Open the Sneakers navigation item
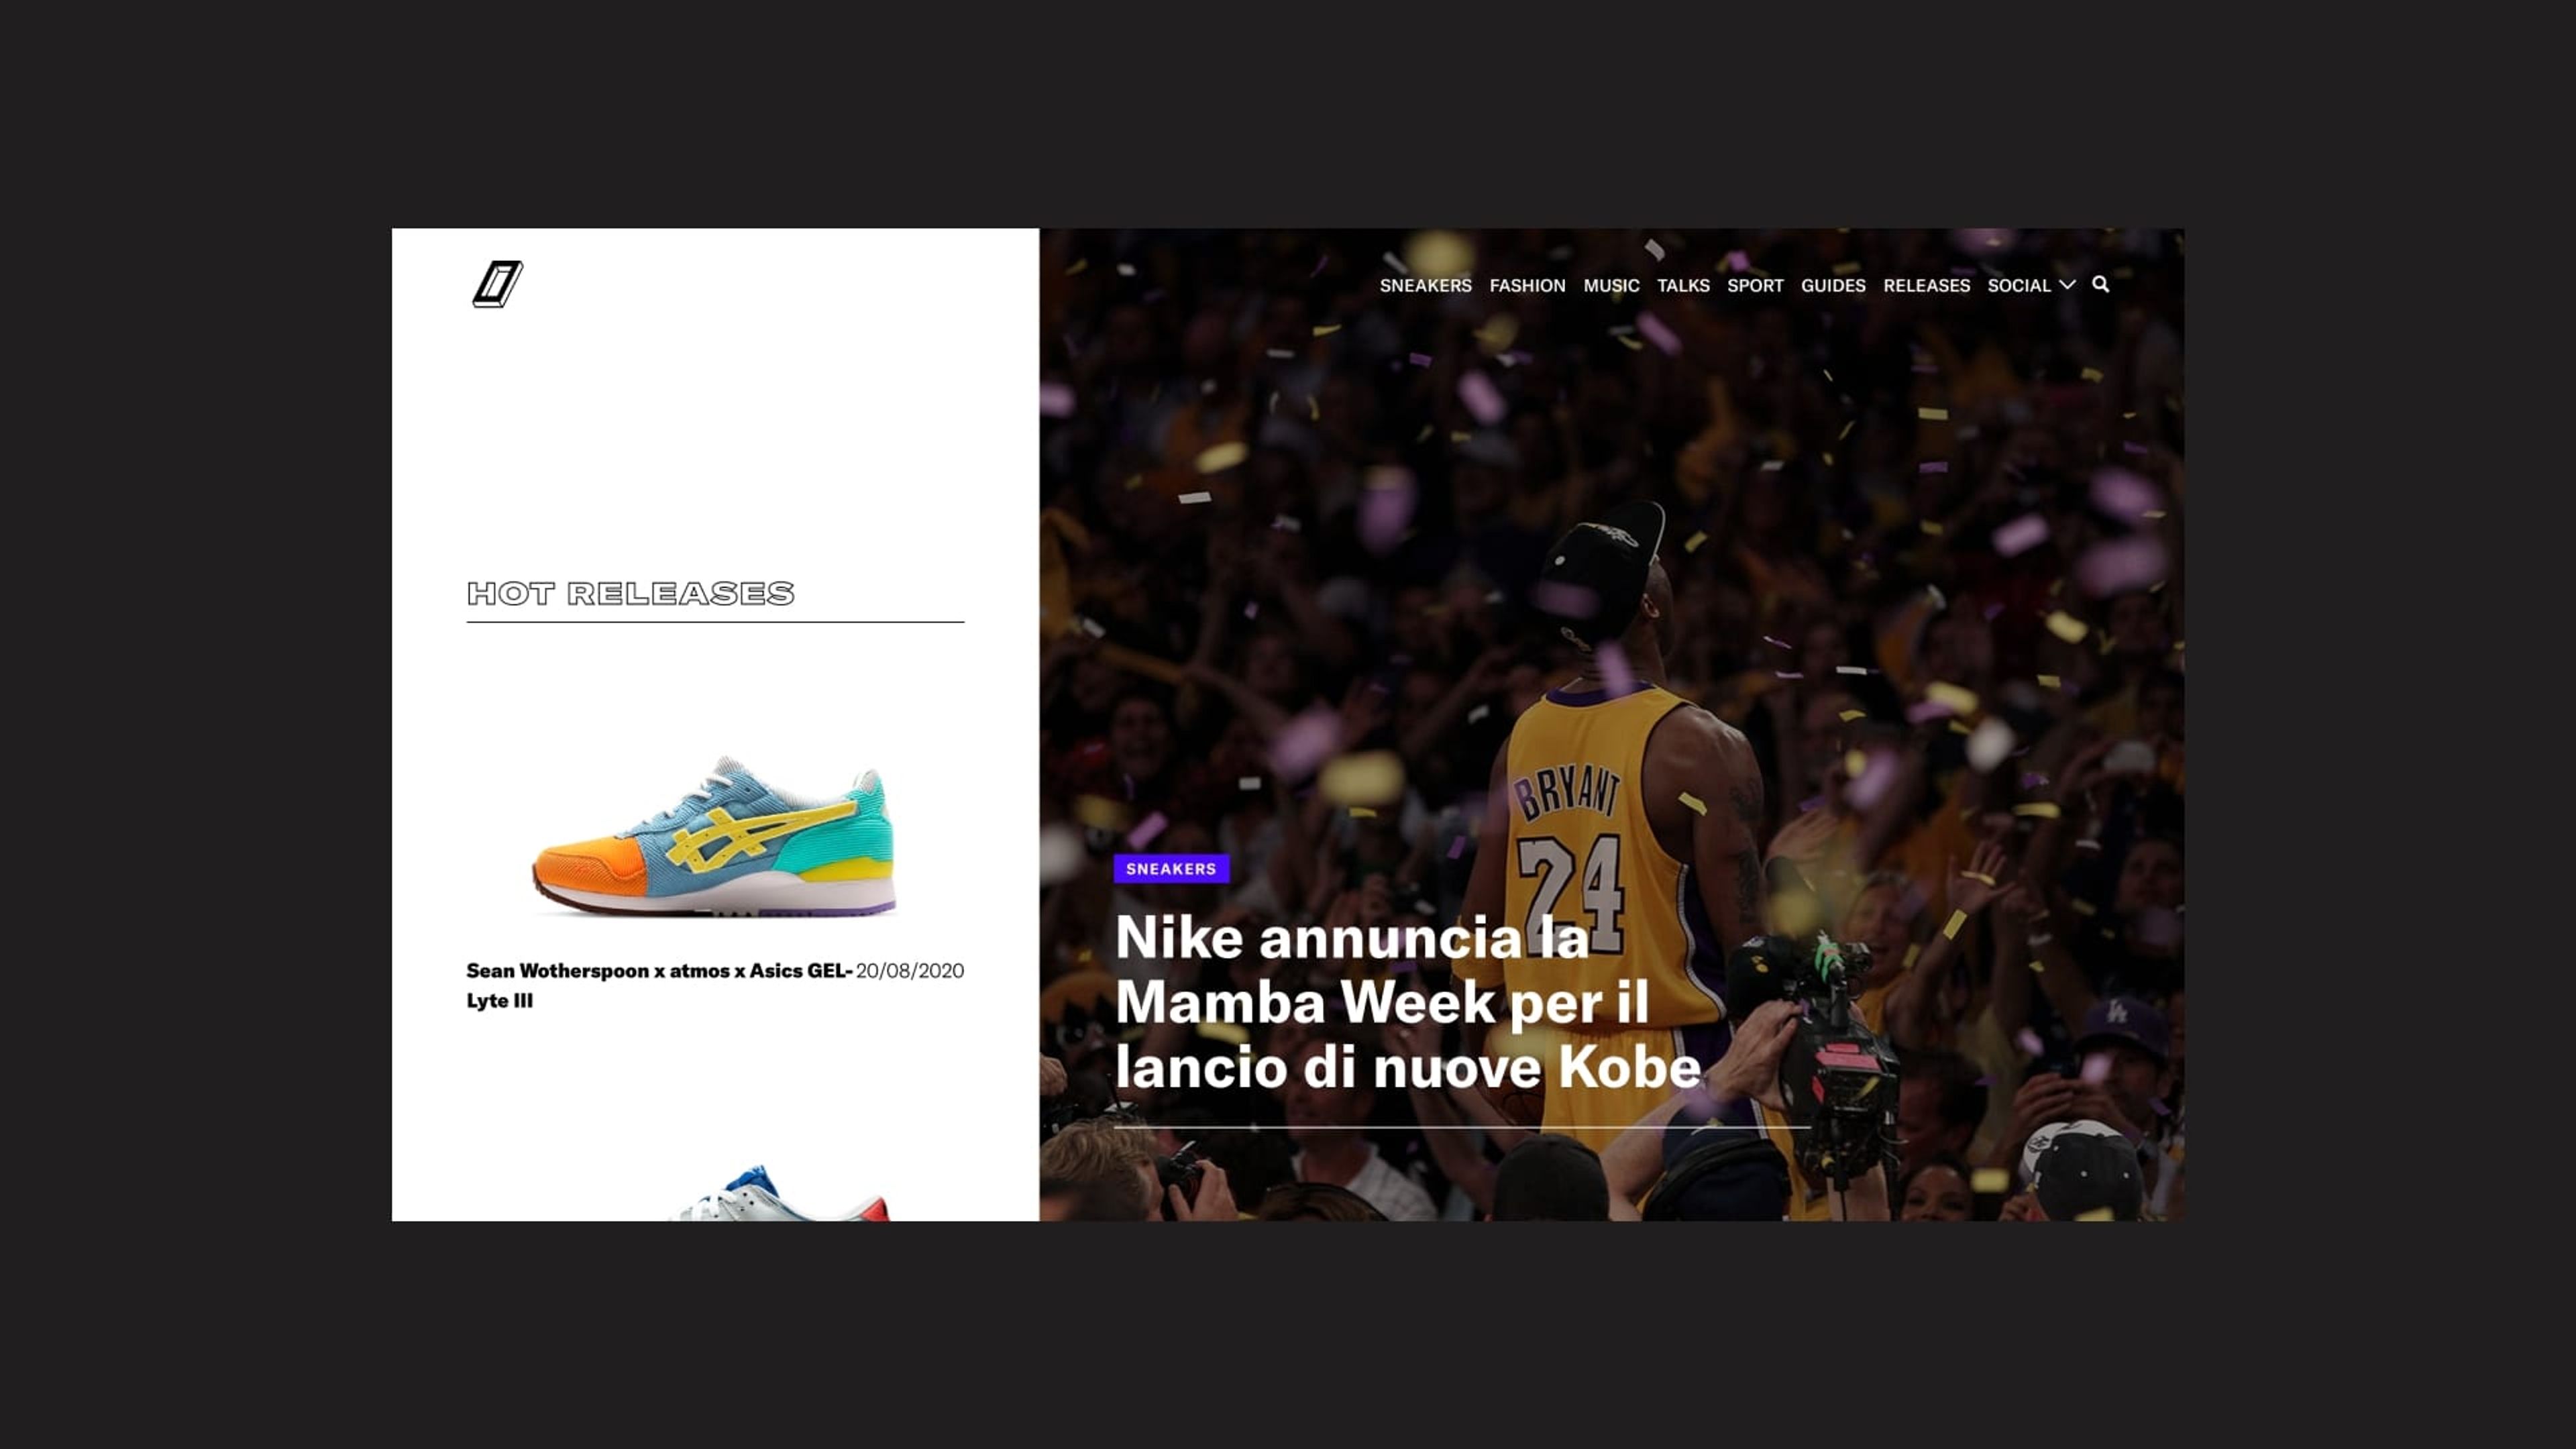The width and height of the screenshot is (2576, 1449). [1425, 286]
